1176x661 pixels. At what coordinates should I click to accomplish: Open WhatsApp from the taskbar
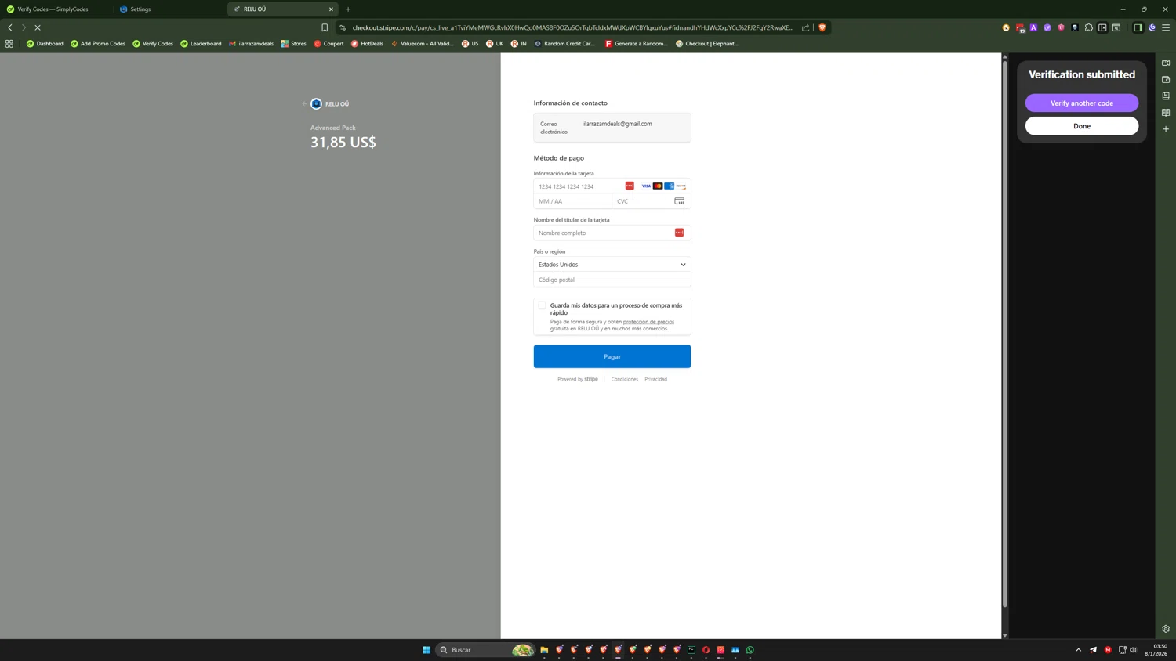[750, 650]
